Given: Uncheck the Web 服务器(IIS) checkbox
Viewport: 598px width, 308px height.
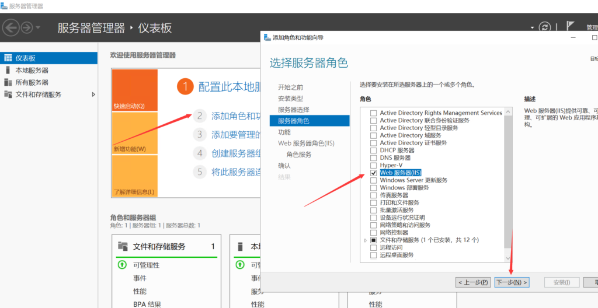Looking at the screenshot, I should 373,173.
